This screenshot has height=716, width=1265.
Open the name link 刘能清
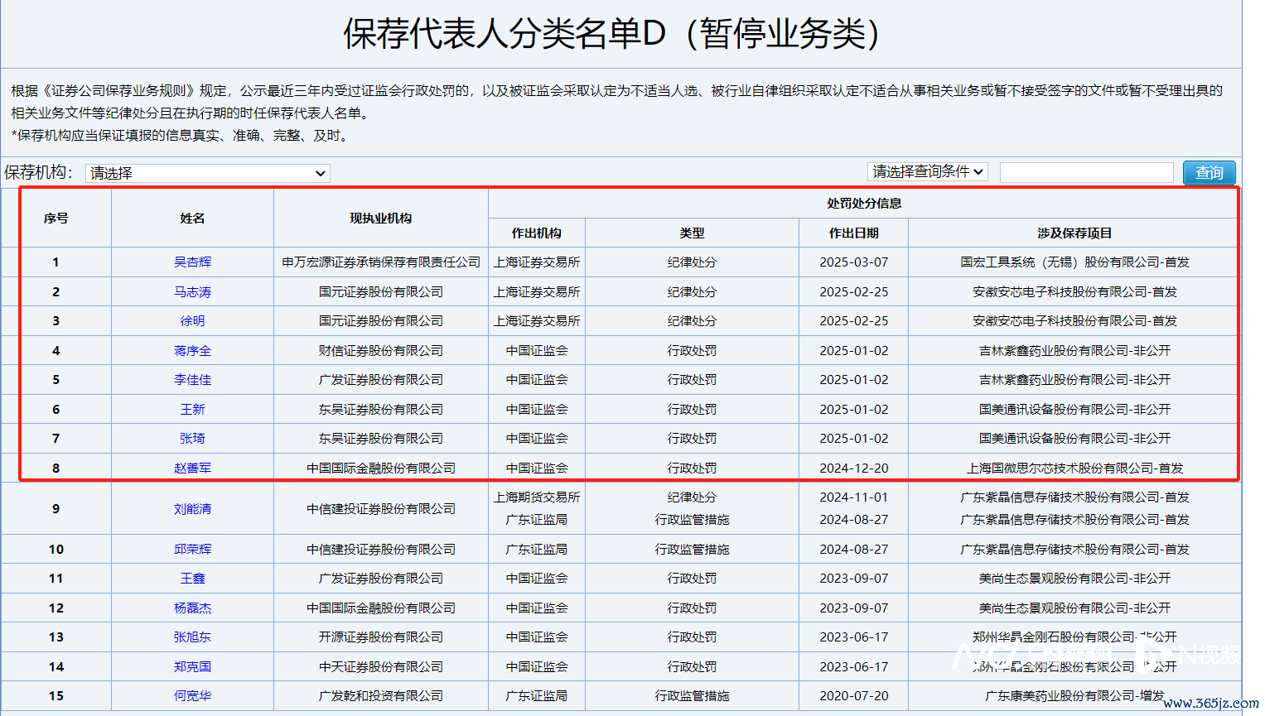192,508
